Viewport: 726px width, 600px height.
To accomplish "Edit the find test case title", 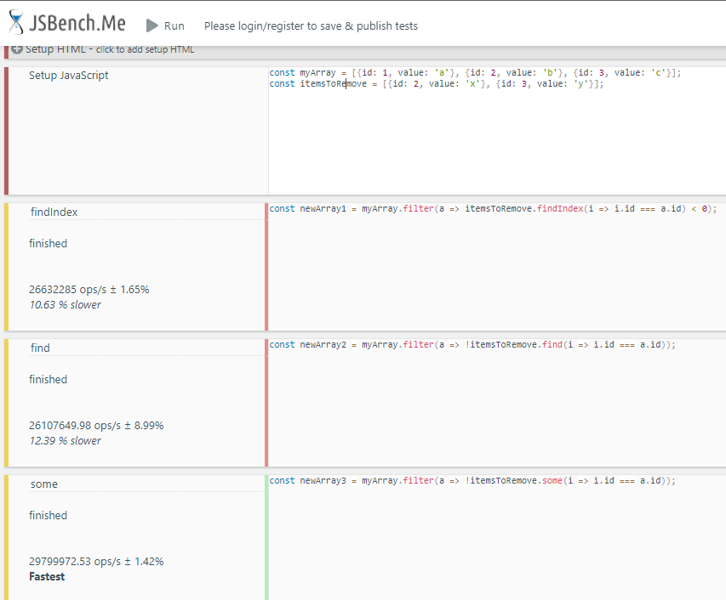I will tap(39, 348).
